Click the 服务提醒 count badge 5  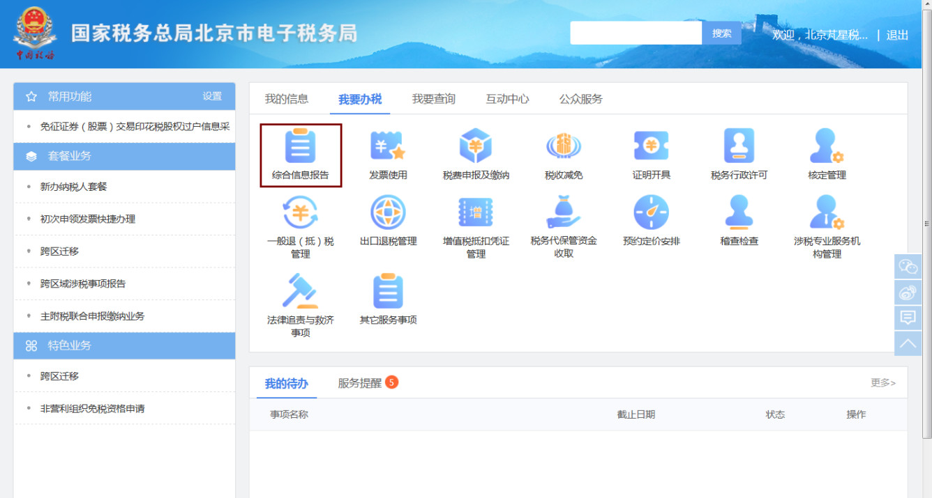[x=391, y=382]
